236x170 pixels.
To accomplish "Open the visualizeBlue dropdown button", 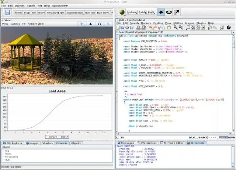I will click(x=75, y=13).
